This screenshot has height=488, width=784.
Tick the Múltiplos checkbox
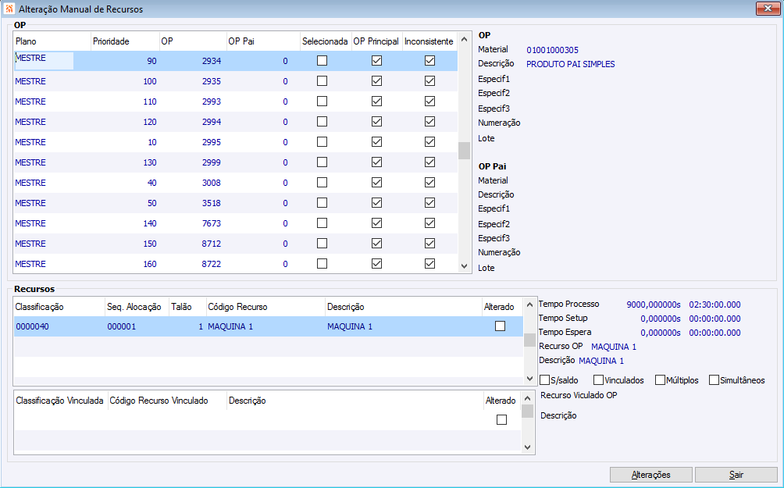pyautogui.click(x=661, y=380)
